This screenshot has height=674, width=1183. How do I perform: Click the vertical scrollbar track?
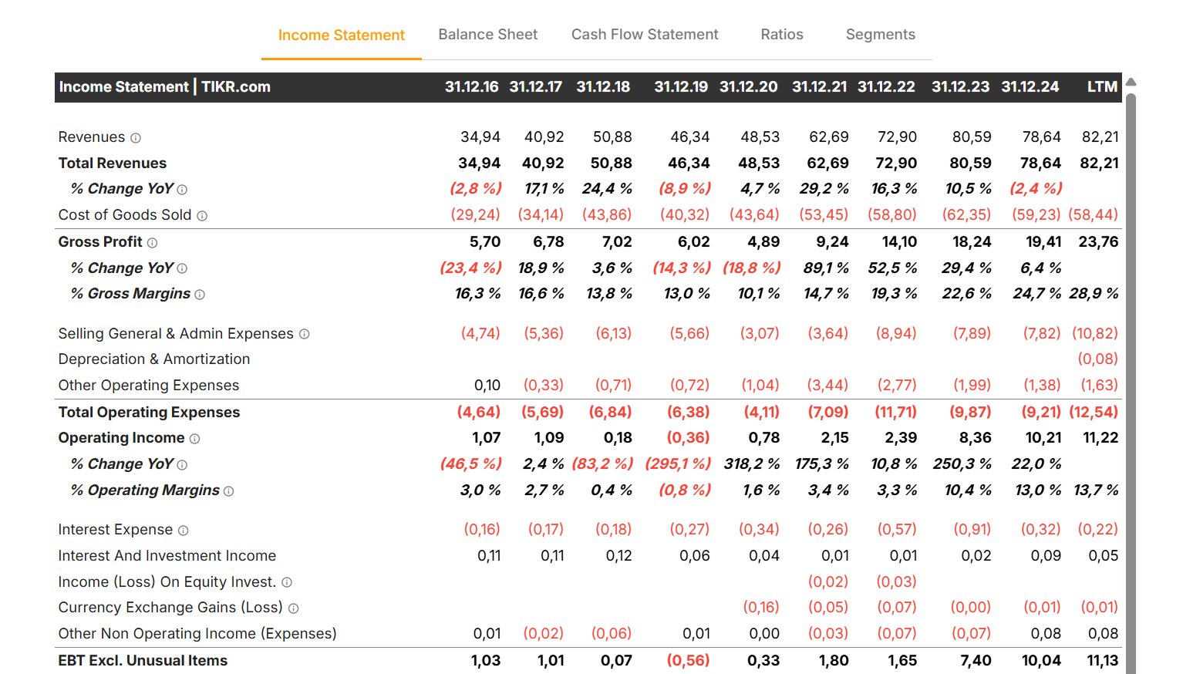pos(1131,386)
